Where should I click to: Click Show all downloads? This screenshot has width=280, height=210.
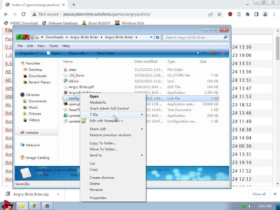click(259, 194)
